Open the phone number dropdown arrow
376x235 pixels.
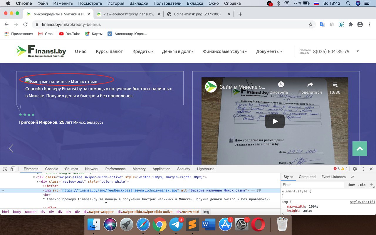click(x=357, y=51)
